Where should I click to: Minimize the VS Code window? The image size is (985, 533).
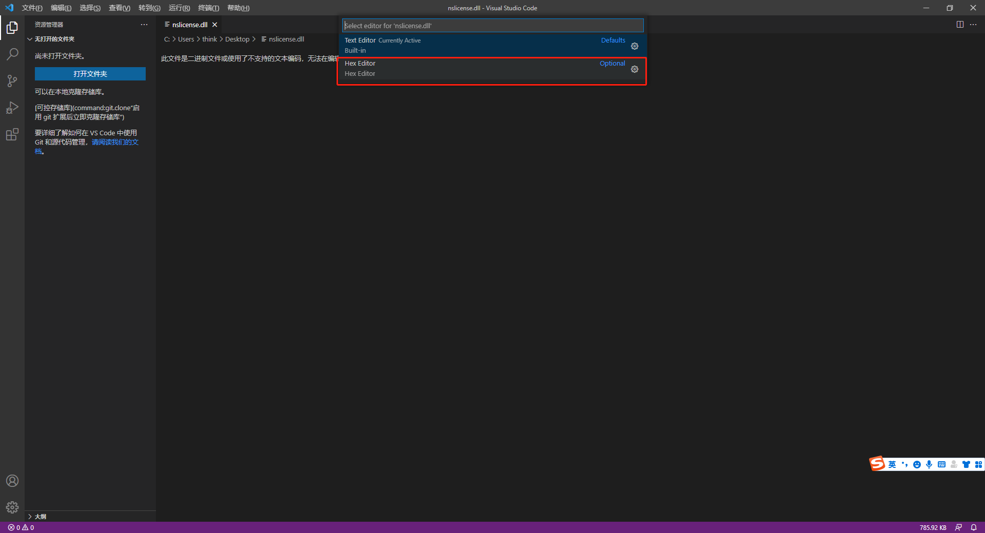tap(926, 8)
